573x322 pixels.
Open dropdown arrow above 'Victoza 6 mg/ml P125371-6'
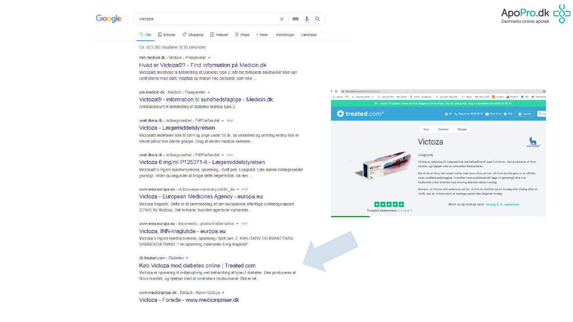click(x=222, y=155)
